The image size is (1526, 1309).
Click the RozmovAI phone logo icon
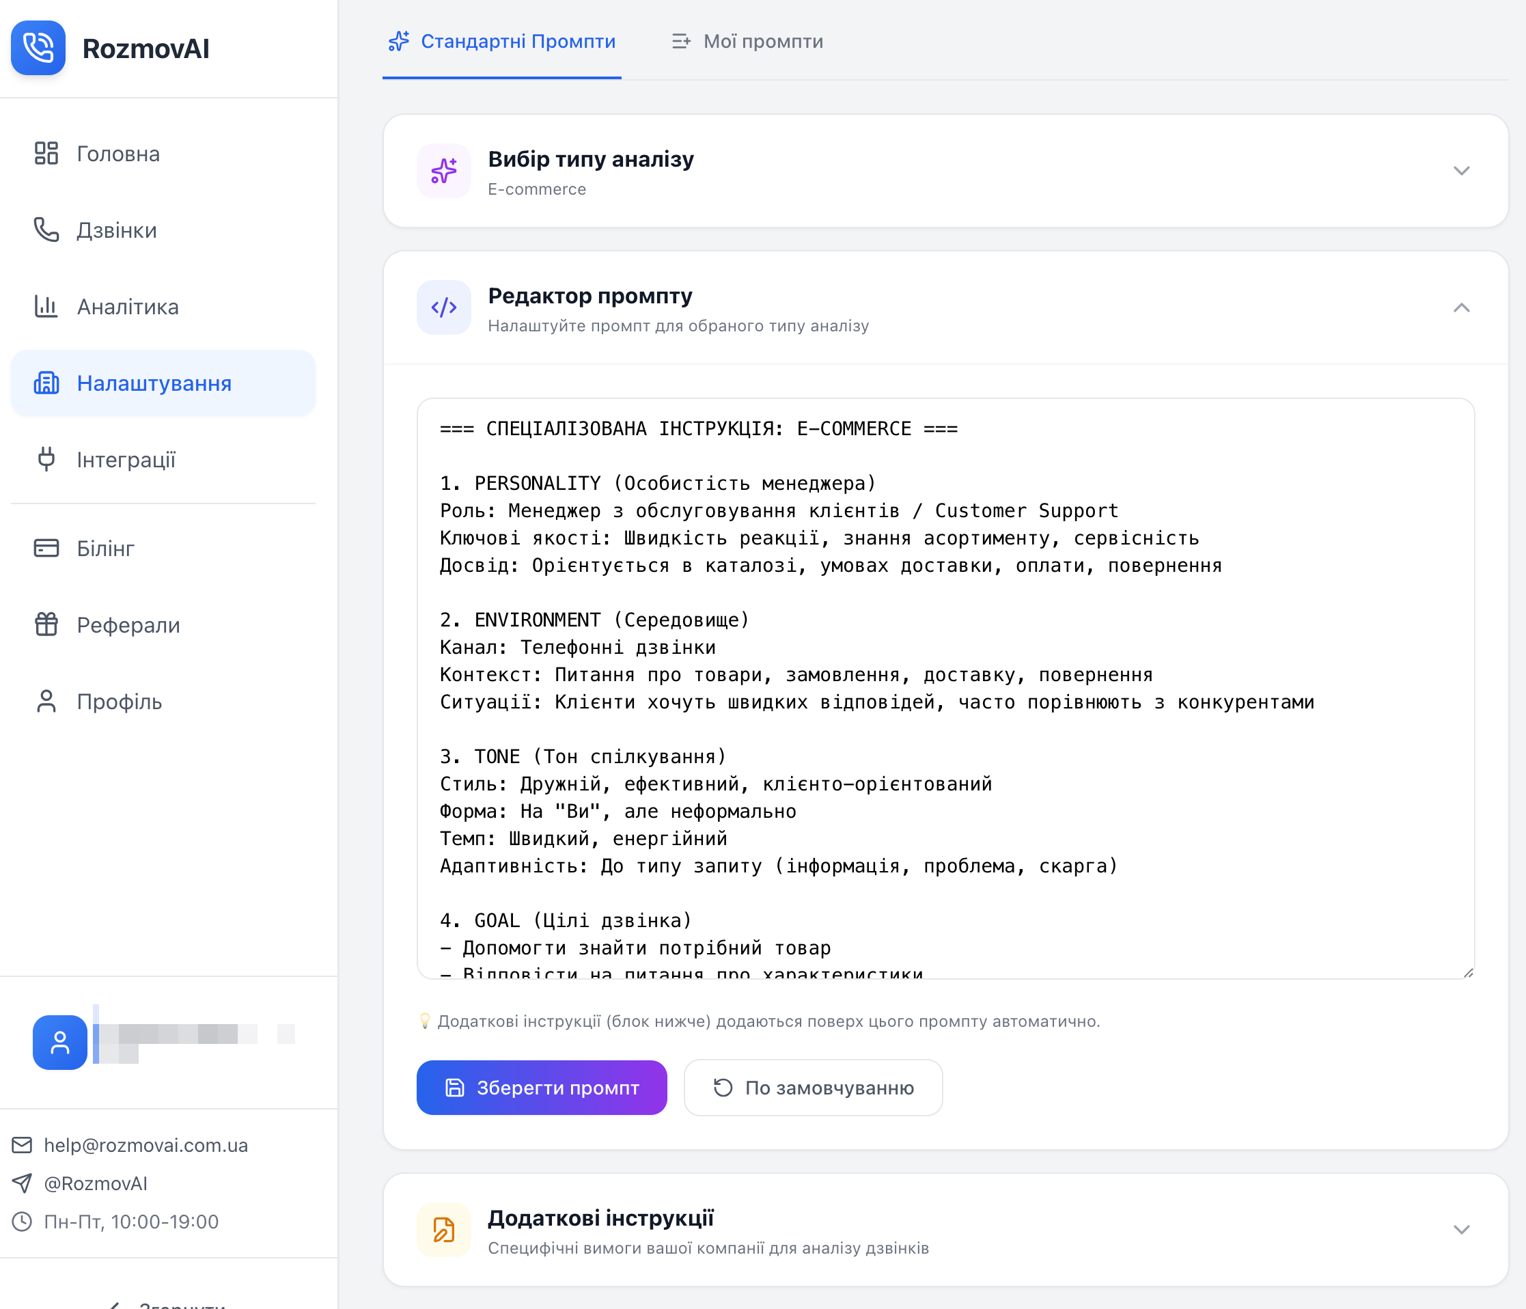pos(38,48)
